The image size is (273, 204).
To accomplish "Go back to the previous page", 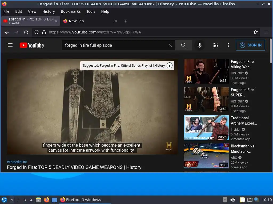I will pos(7,32).
